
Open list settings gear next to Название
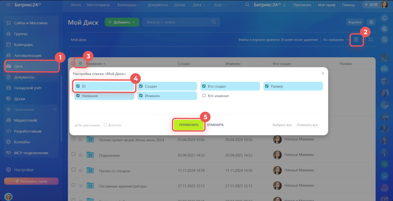(x=80, y=64)
